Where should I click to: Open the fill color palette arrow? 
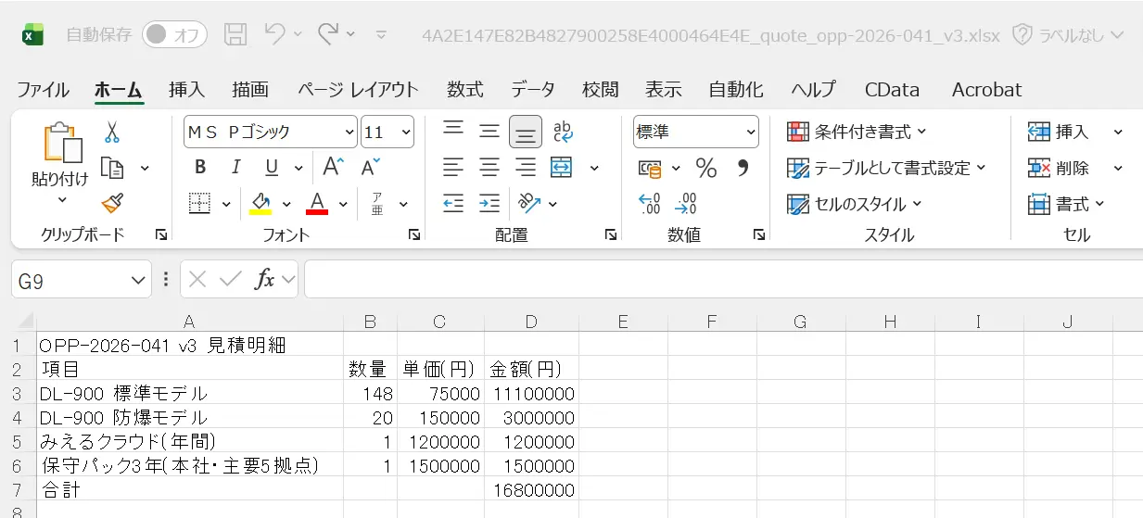(286, 204)
